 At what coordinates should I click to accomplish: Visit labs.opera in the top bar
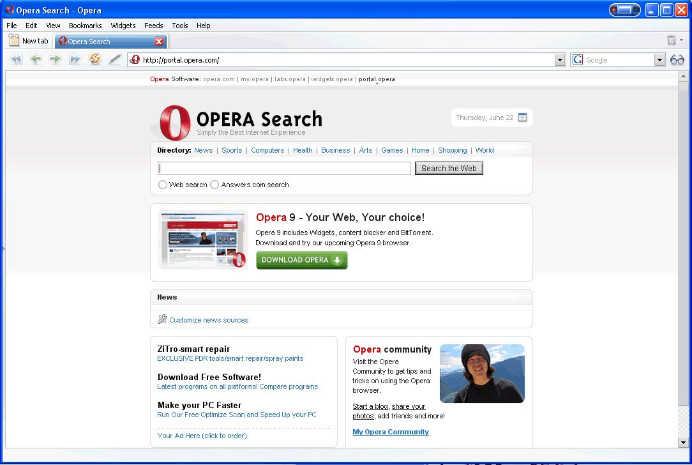[290, 79]
